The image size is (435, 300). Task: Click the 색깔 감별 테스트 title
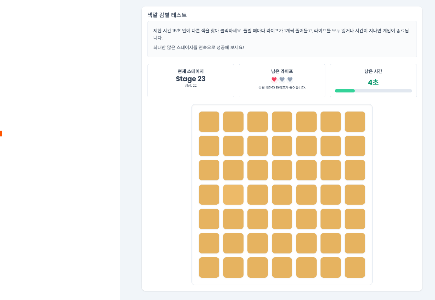[167, 15]
